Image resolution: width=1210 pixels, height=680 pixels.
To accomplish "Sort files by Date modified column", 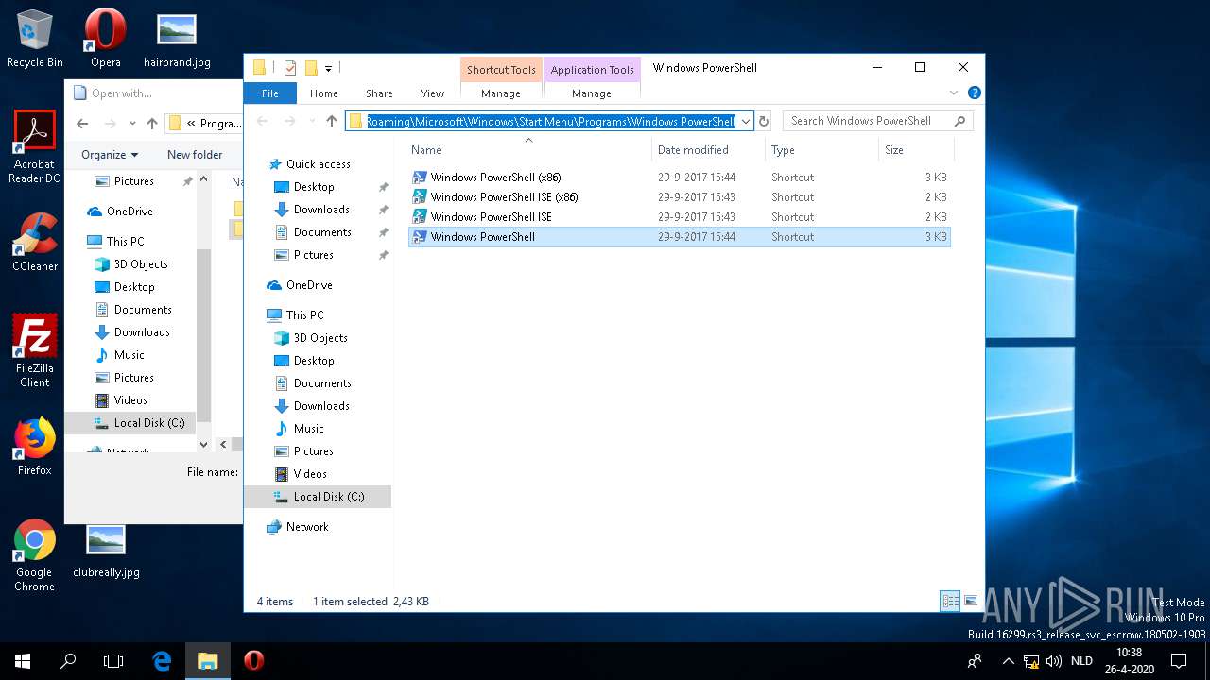I will pos(709,150).
